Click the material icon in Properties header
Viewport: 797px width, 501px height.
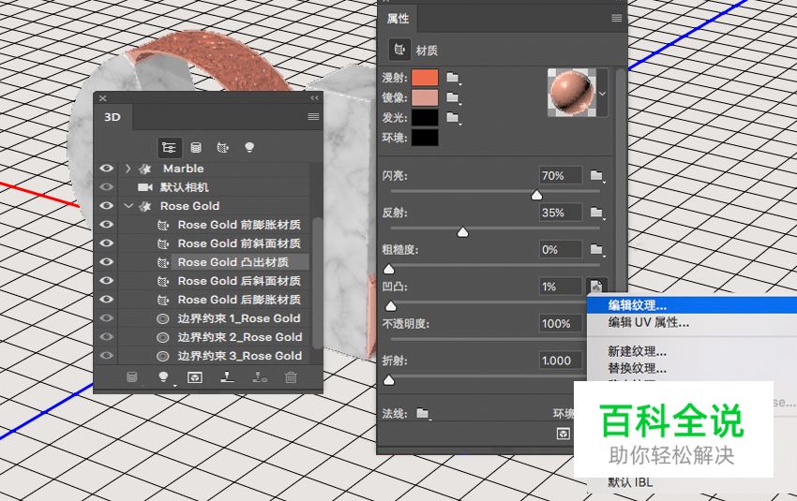coord(399,50)
